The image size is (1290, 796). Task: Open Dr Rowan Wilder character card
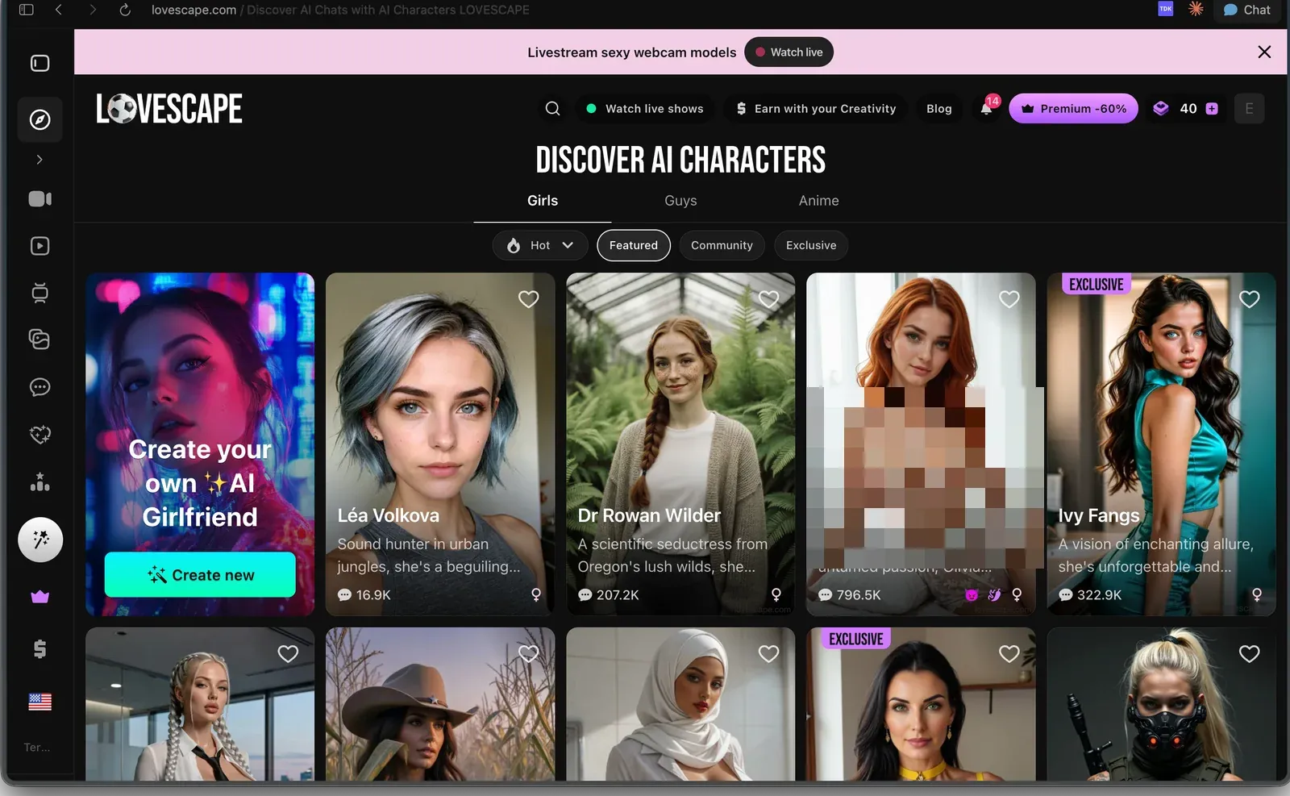[680, 444]
